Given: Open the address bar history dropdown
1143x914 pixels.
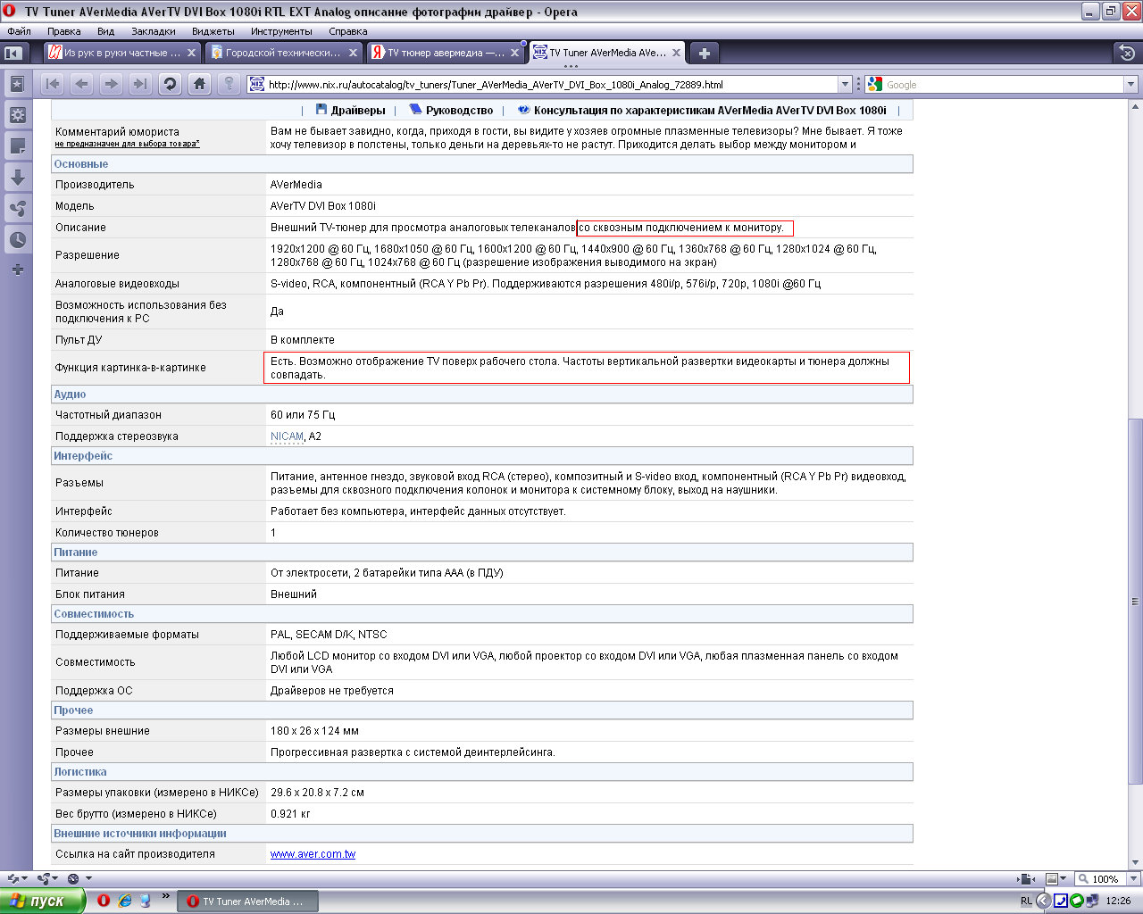Looking at the screenshot, I should [845, 85].
